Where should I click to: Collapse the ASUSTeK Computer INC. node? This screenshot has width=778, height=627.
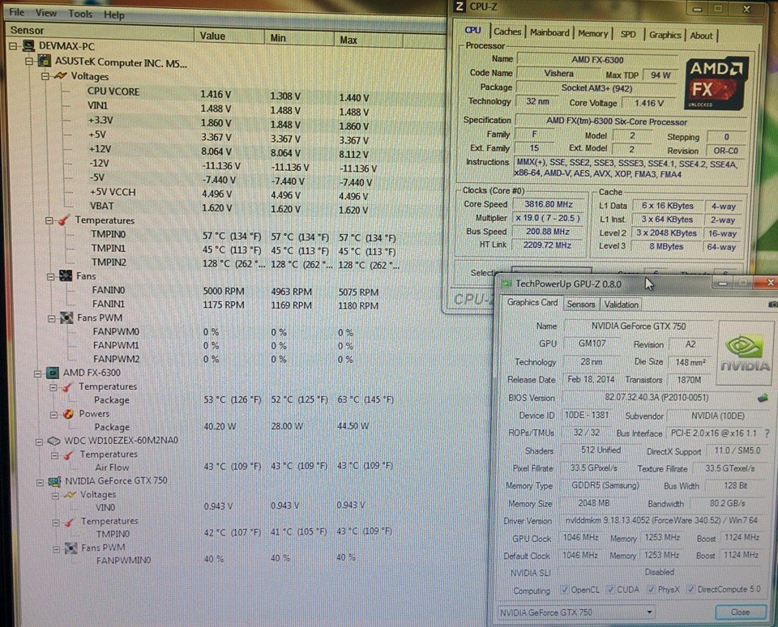coord(29,61)
